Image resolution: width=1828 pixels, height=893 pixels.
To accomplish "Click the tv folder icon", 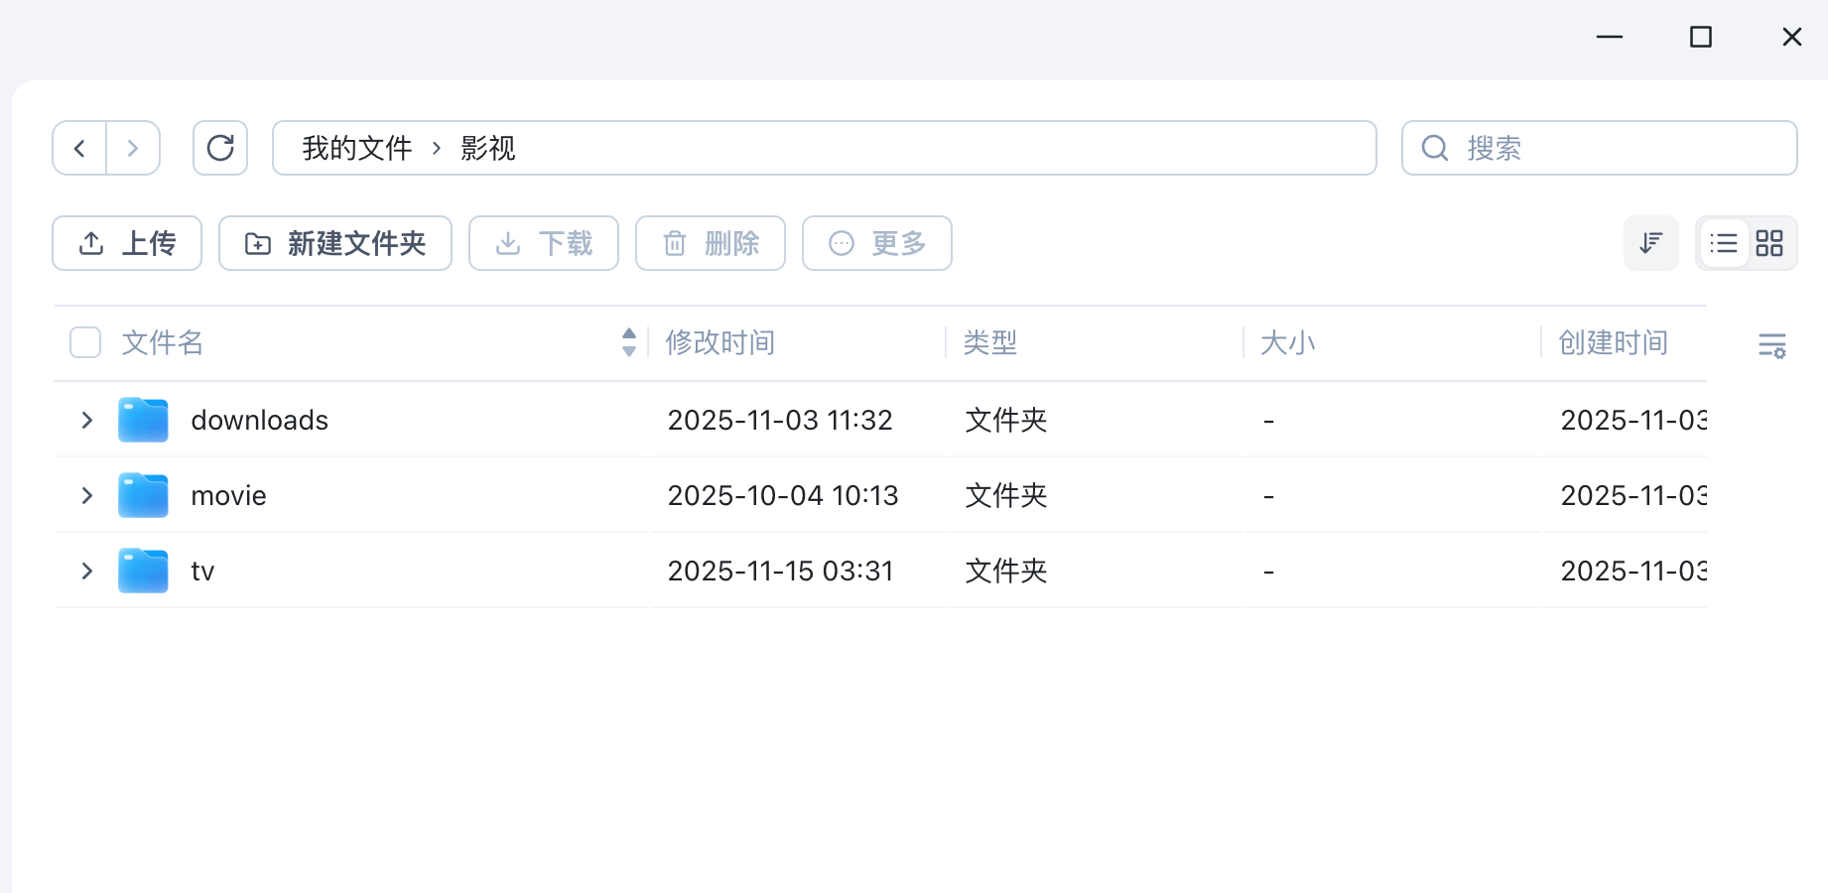I will (143, 572).
